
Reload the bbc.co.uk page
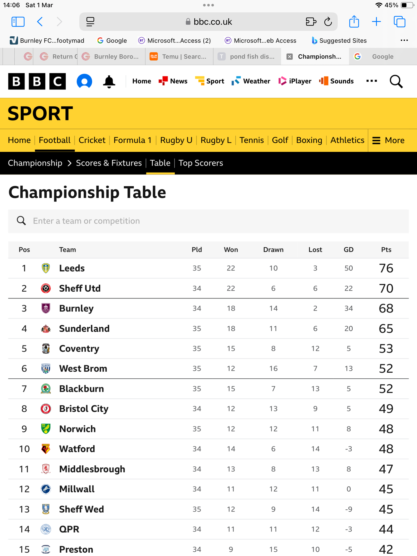pyautogui.click(x=328, y=22)
